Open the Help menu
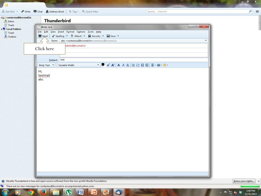This screenshot has width=261, height=196. (98, 32)
